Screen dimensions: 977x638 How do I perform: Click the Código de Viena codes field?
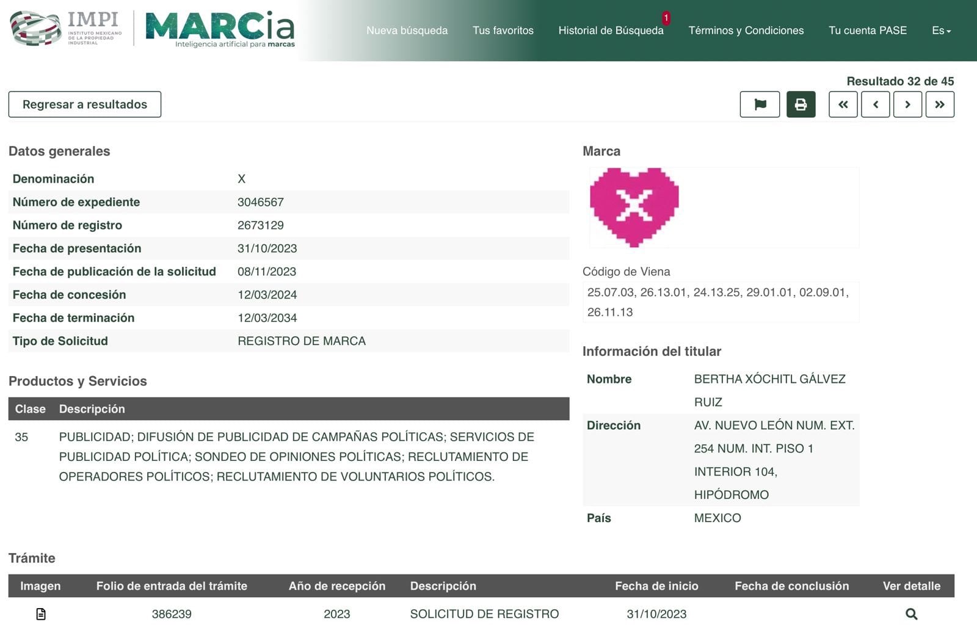click(x=721, y=302)
